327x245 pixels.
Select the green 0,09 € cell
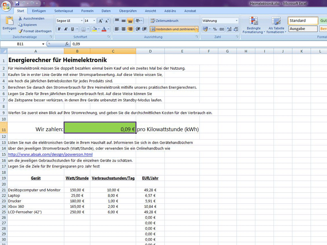click(100, 127)
